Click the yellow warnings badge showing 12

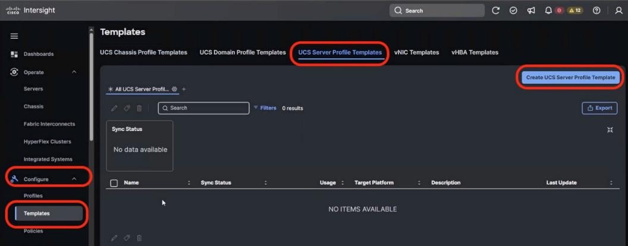[x=574, y=11]
